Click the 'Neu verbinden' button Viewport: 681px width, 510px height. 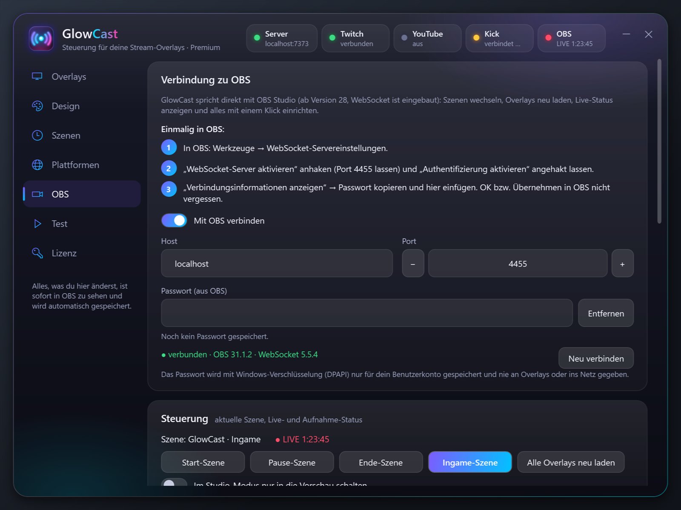[x=596, y=358]
